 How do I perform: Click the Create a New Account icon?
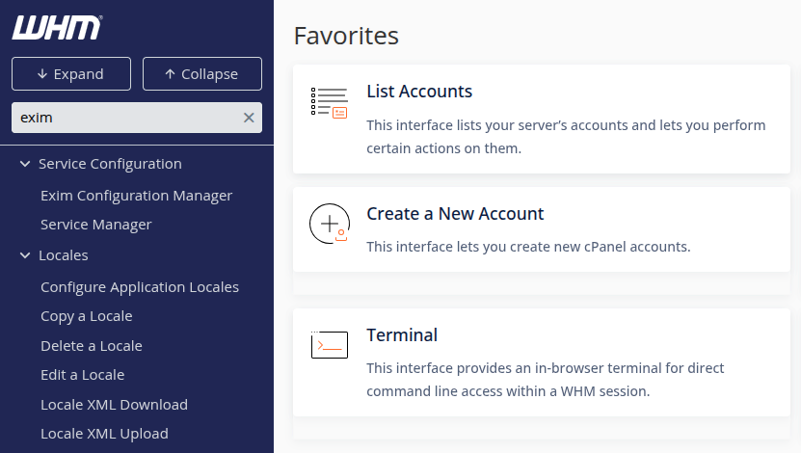click(x=330, y=224)
